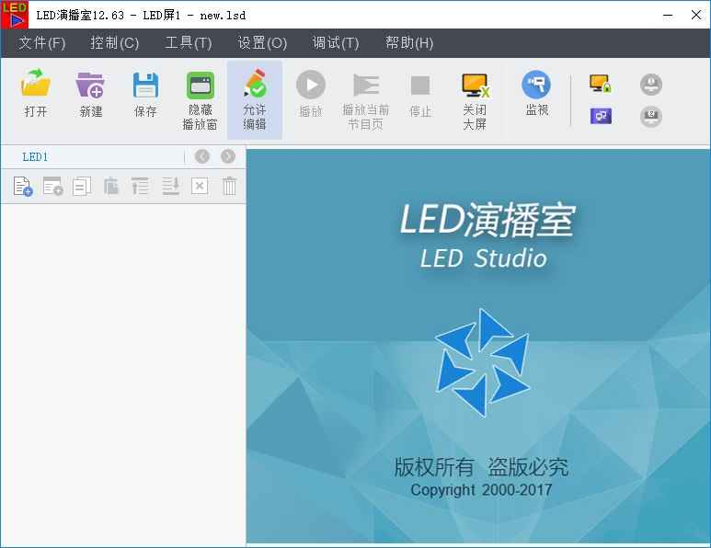This screenshot has height=548, width=711.
Task: Move the selected item up
Action: click(x=140, y=187)
